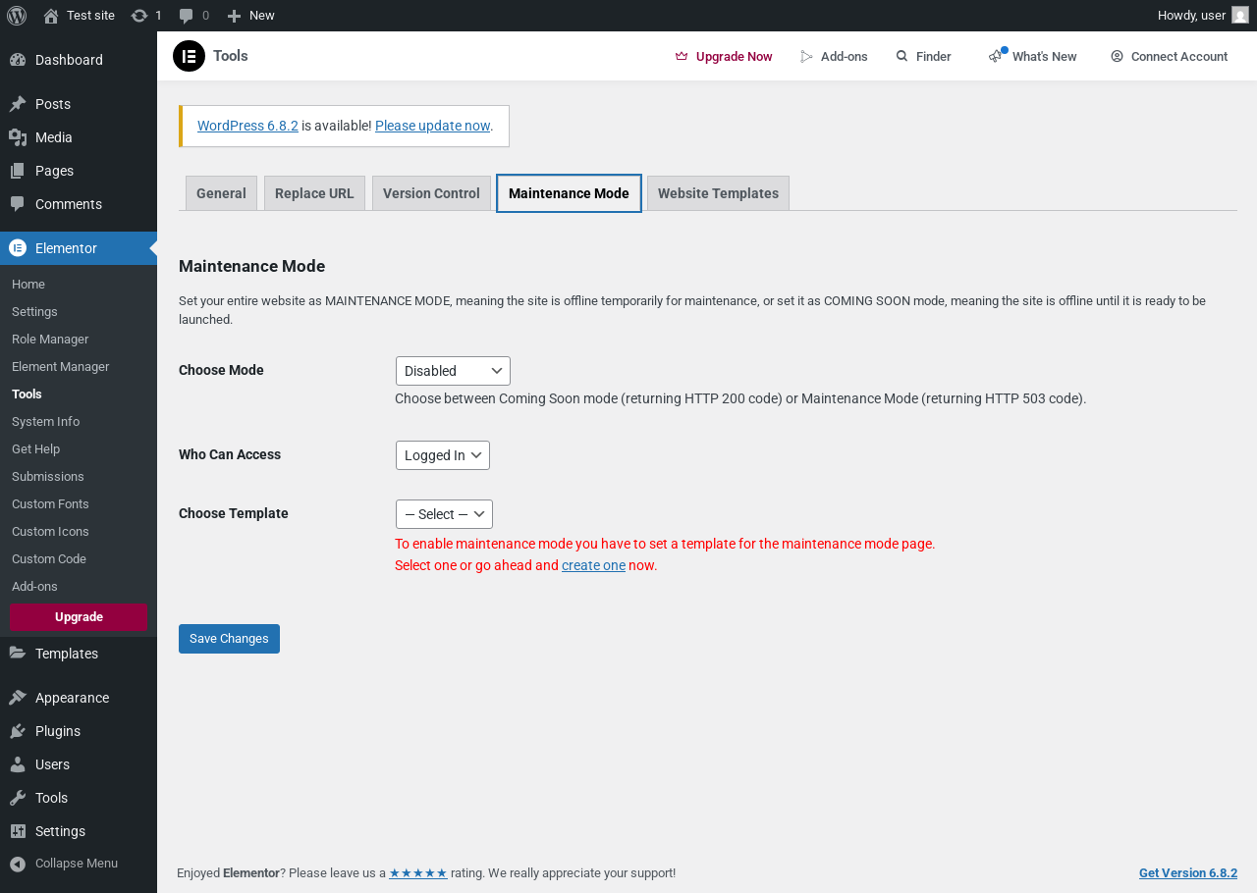This screenshot has width=1257, height=893.
Task: Click the Tools wrench icon
Action: coord(18,798)
